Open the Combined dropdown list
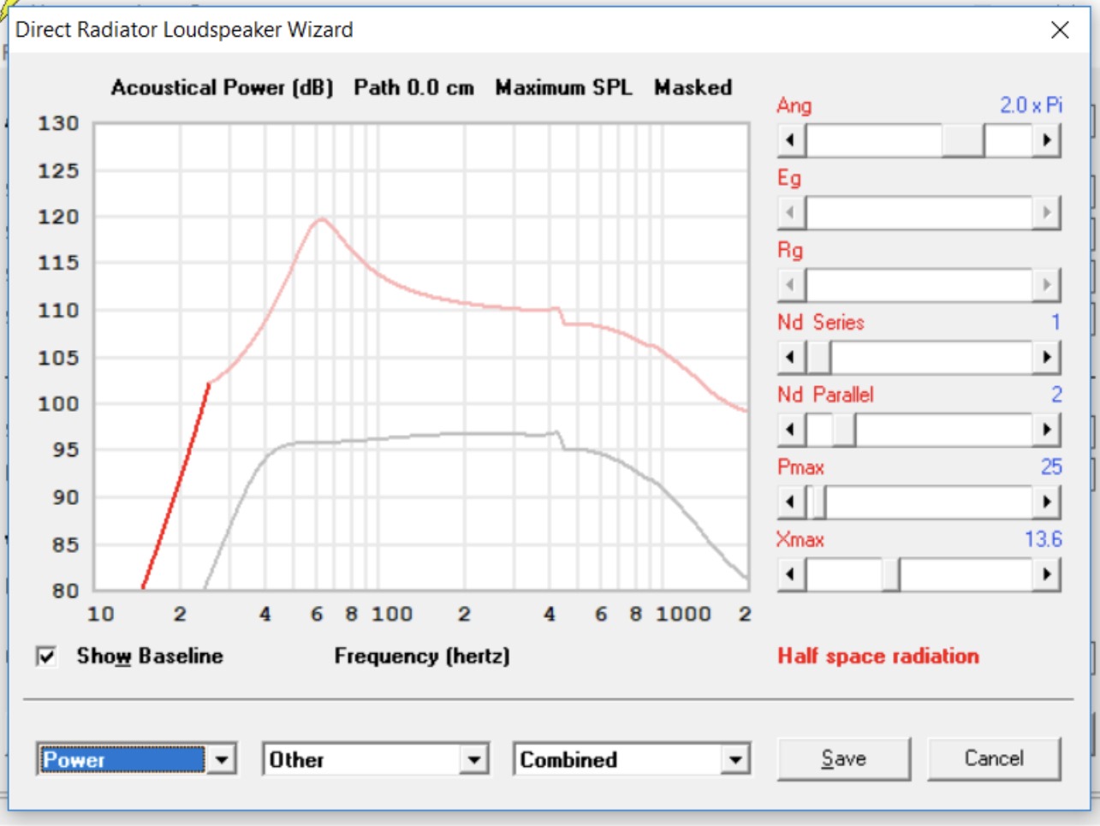1100x826 pixels. (734, 759)
